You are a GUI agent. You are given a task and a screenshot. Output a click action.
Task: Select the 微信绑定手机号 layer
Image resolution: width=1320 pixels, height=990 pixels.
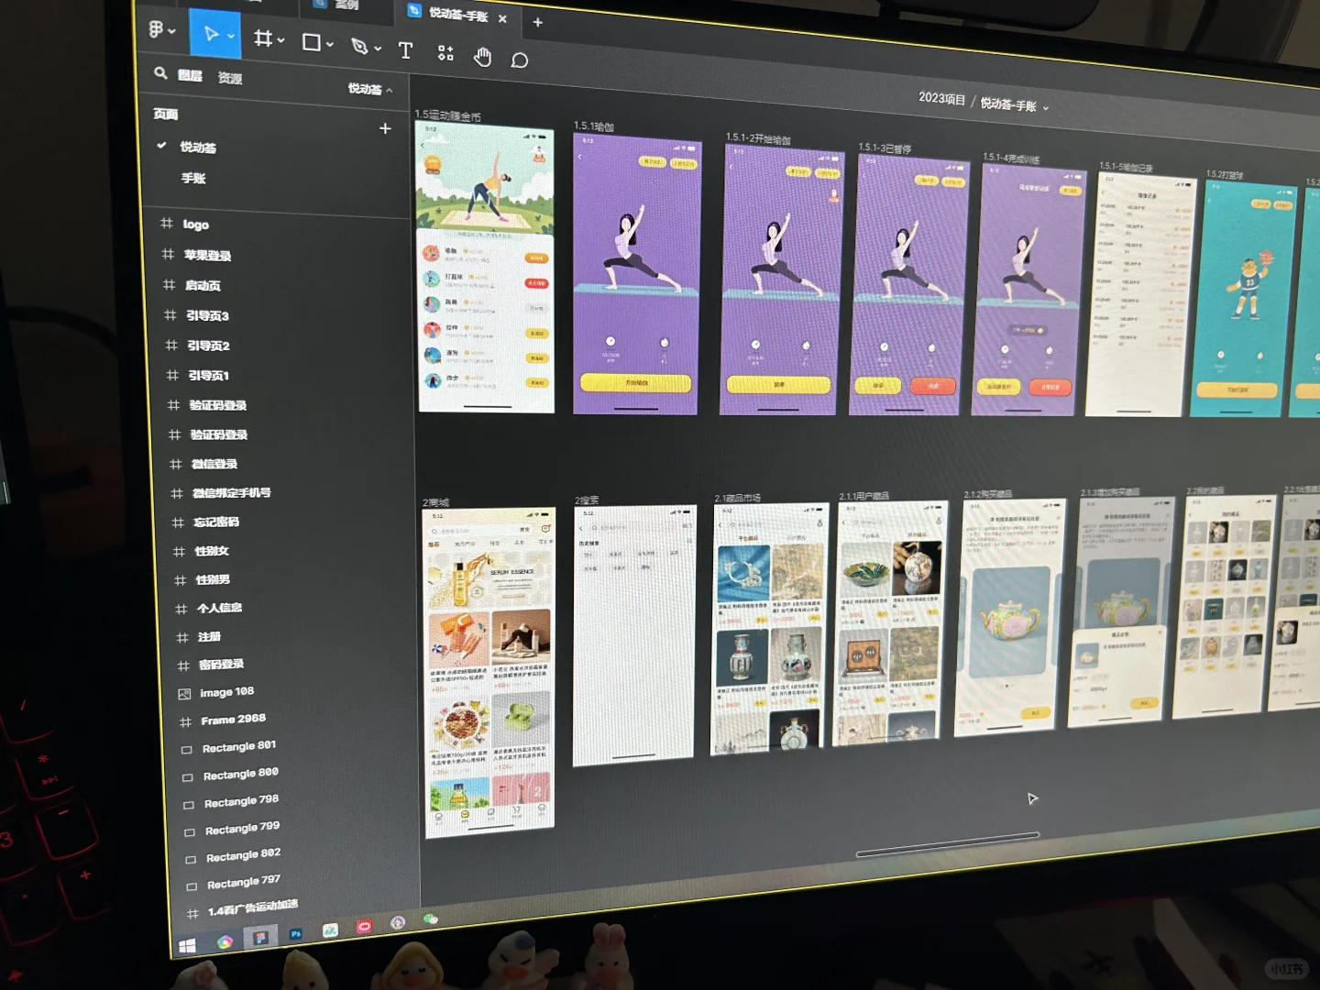[x=232, y=493]
